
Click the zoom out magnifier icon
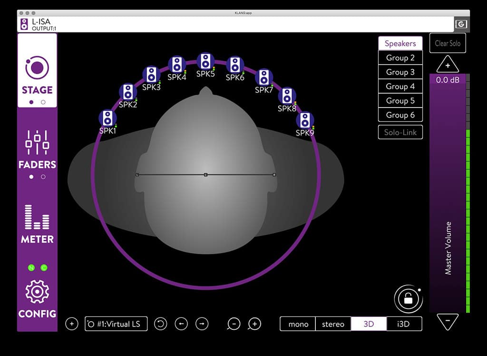click(x=234, y=324)
